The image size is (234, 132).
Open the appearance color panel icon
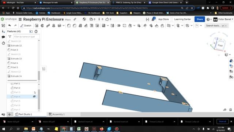coord(231,60)
